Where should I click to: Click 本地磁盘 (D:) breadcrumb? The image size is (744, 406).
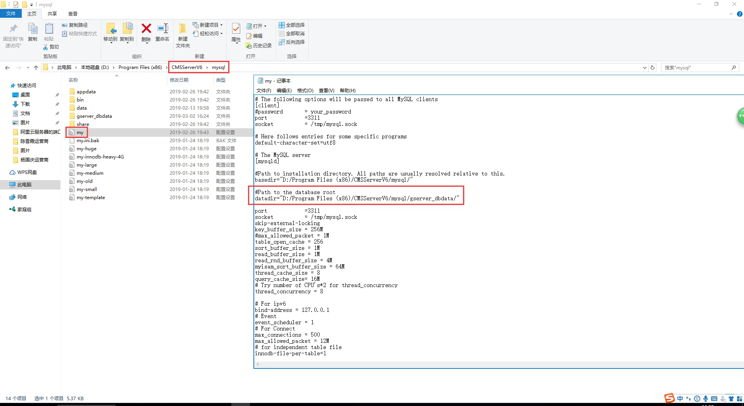95,67
